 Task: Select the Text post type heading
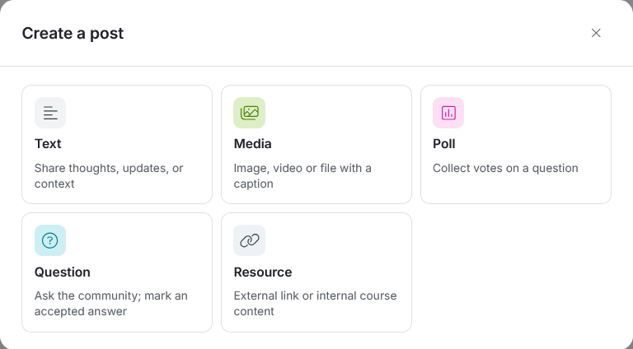point(48,144)
